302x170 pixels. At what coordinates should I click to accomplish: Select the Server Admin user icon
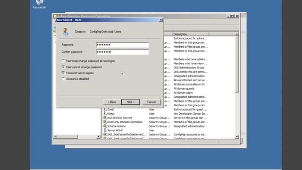pyautogui.click(x=105, y=130)
